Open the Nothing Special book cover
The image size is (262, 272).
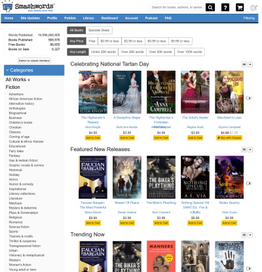click(195, 177)
